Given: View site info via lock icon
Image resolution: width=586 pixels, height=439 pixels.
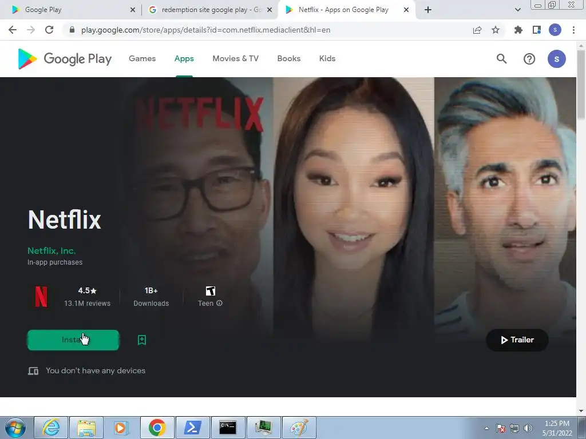Looking at the screenshot, I should [72, 30].
